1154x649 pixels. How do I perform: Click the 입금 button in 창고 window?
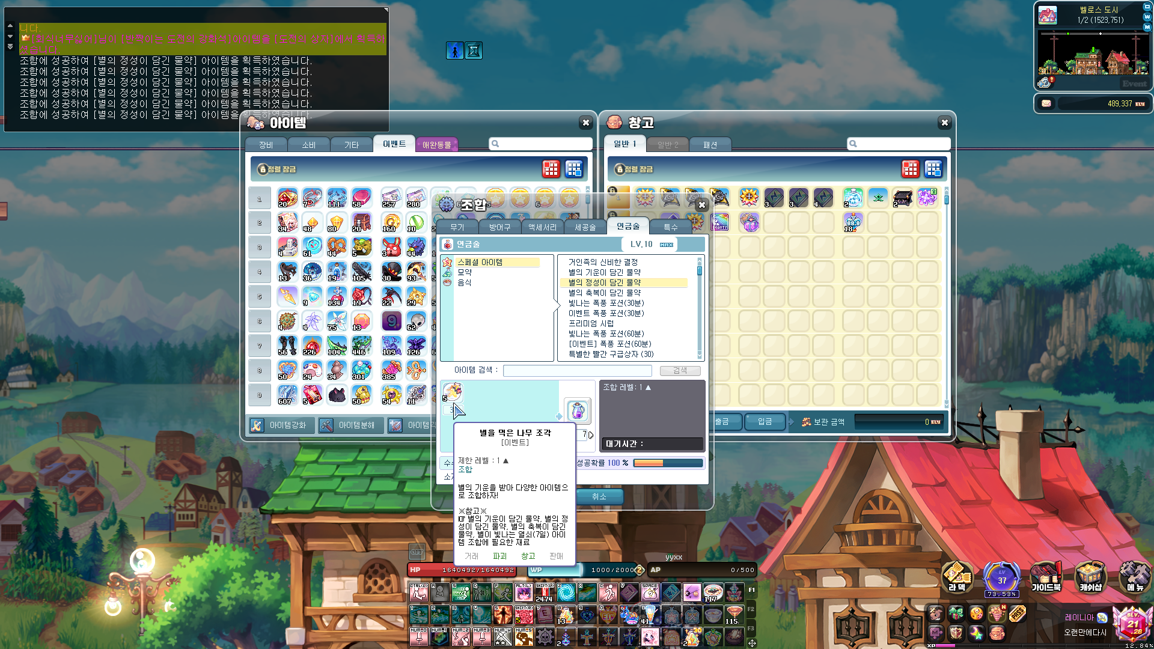(765, 422)
